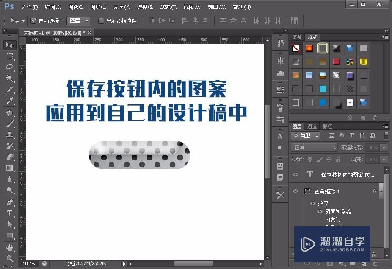Hide the 圆角矩形 1 layer

tap(295, 191)
